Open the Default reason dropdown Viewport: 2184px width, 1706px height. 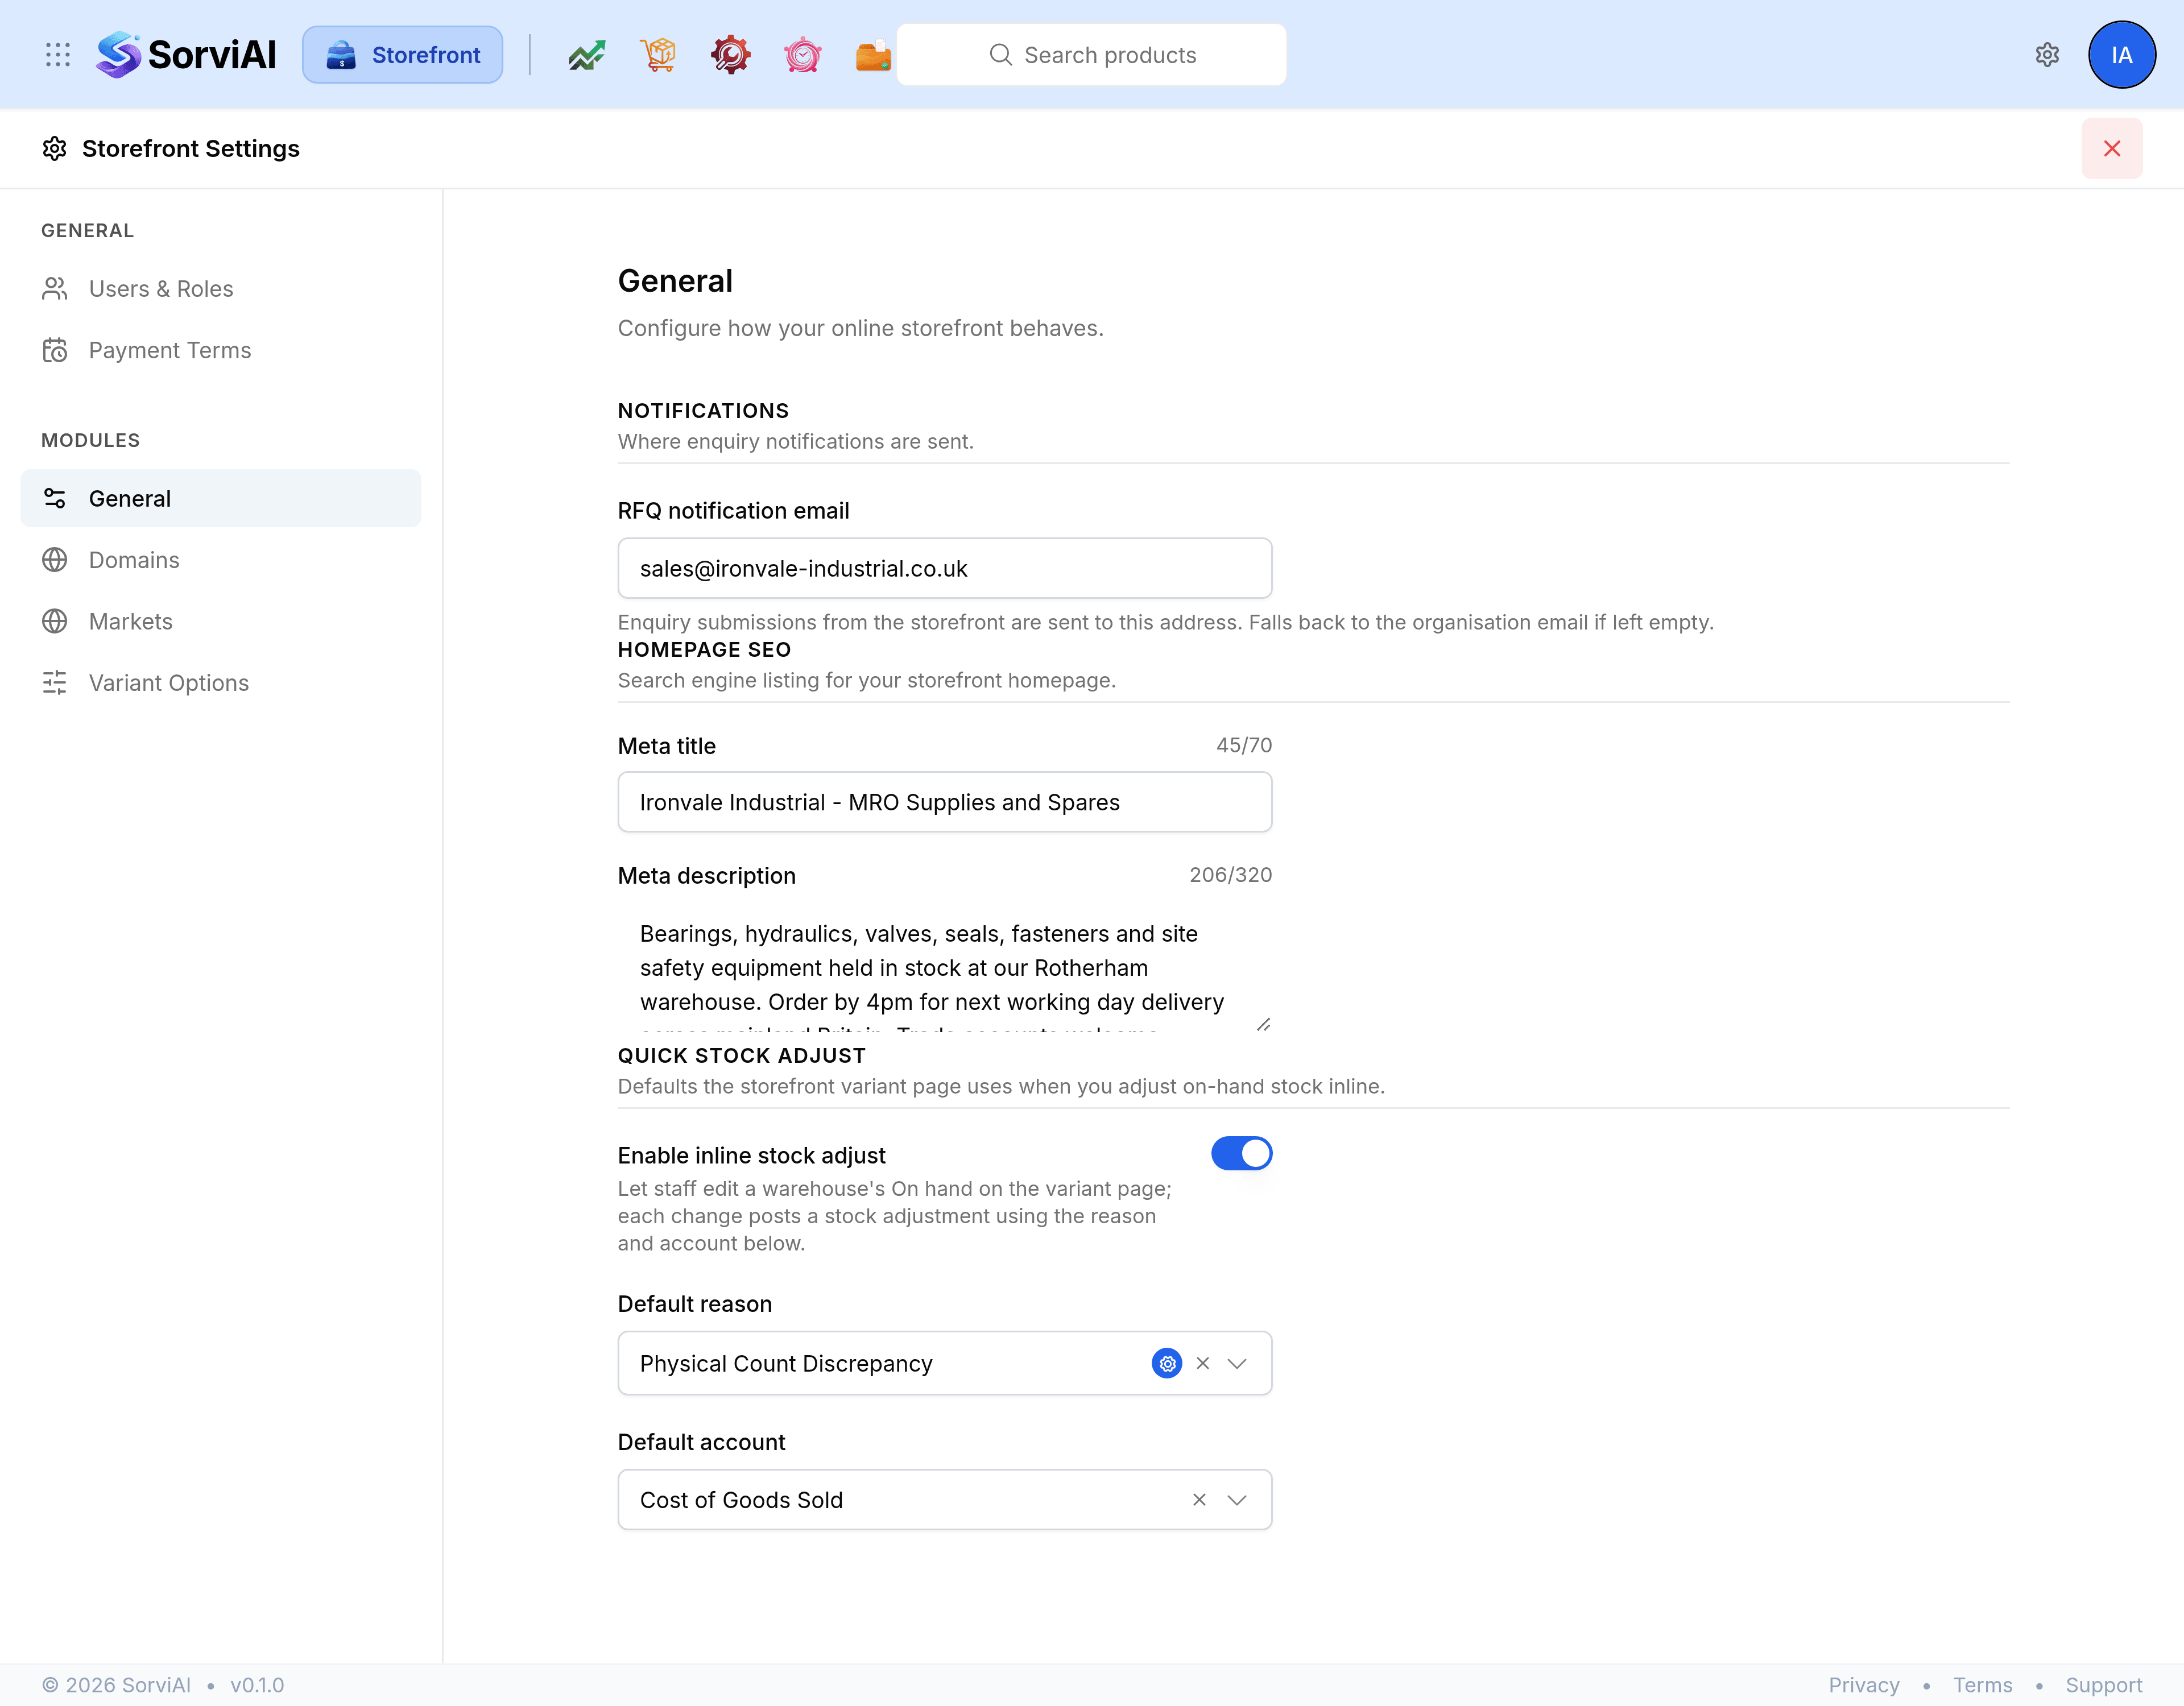945,1363
